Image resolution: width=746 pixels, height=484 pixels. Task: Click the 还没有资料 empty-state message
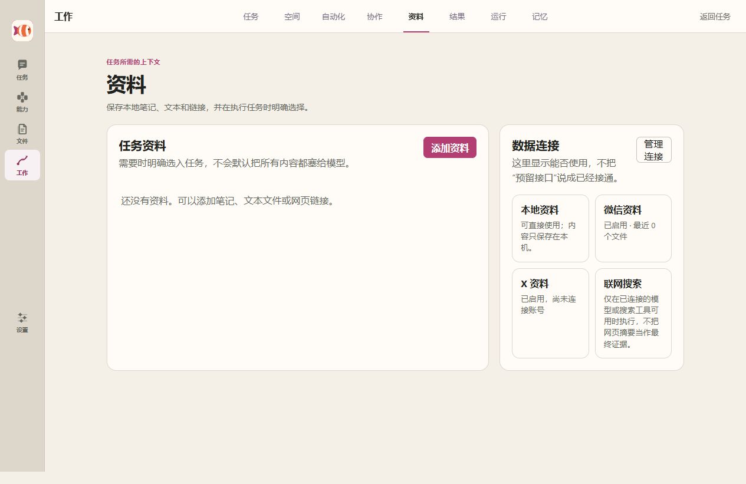(229, 200)
